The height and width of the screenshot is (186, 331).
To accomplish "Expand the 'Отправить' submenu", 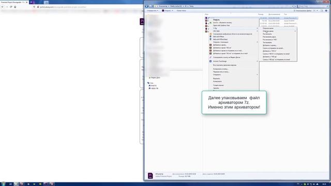I will point(234,74).
